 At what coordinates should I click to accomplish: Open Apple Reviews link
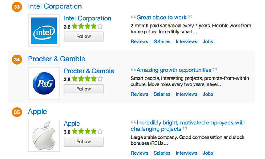(x=139, y=153)
